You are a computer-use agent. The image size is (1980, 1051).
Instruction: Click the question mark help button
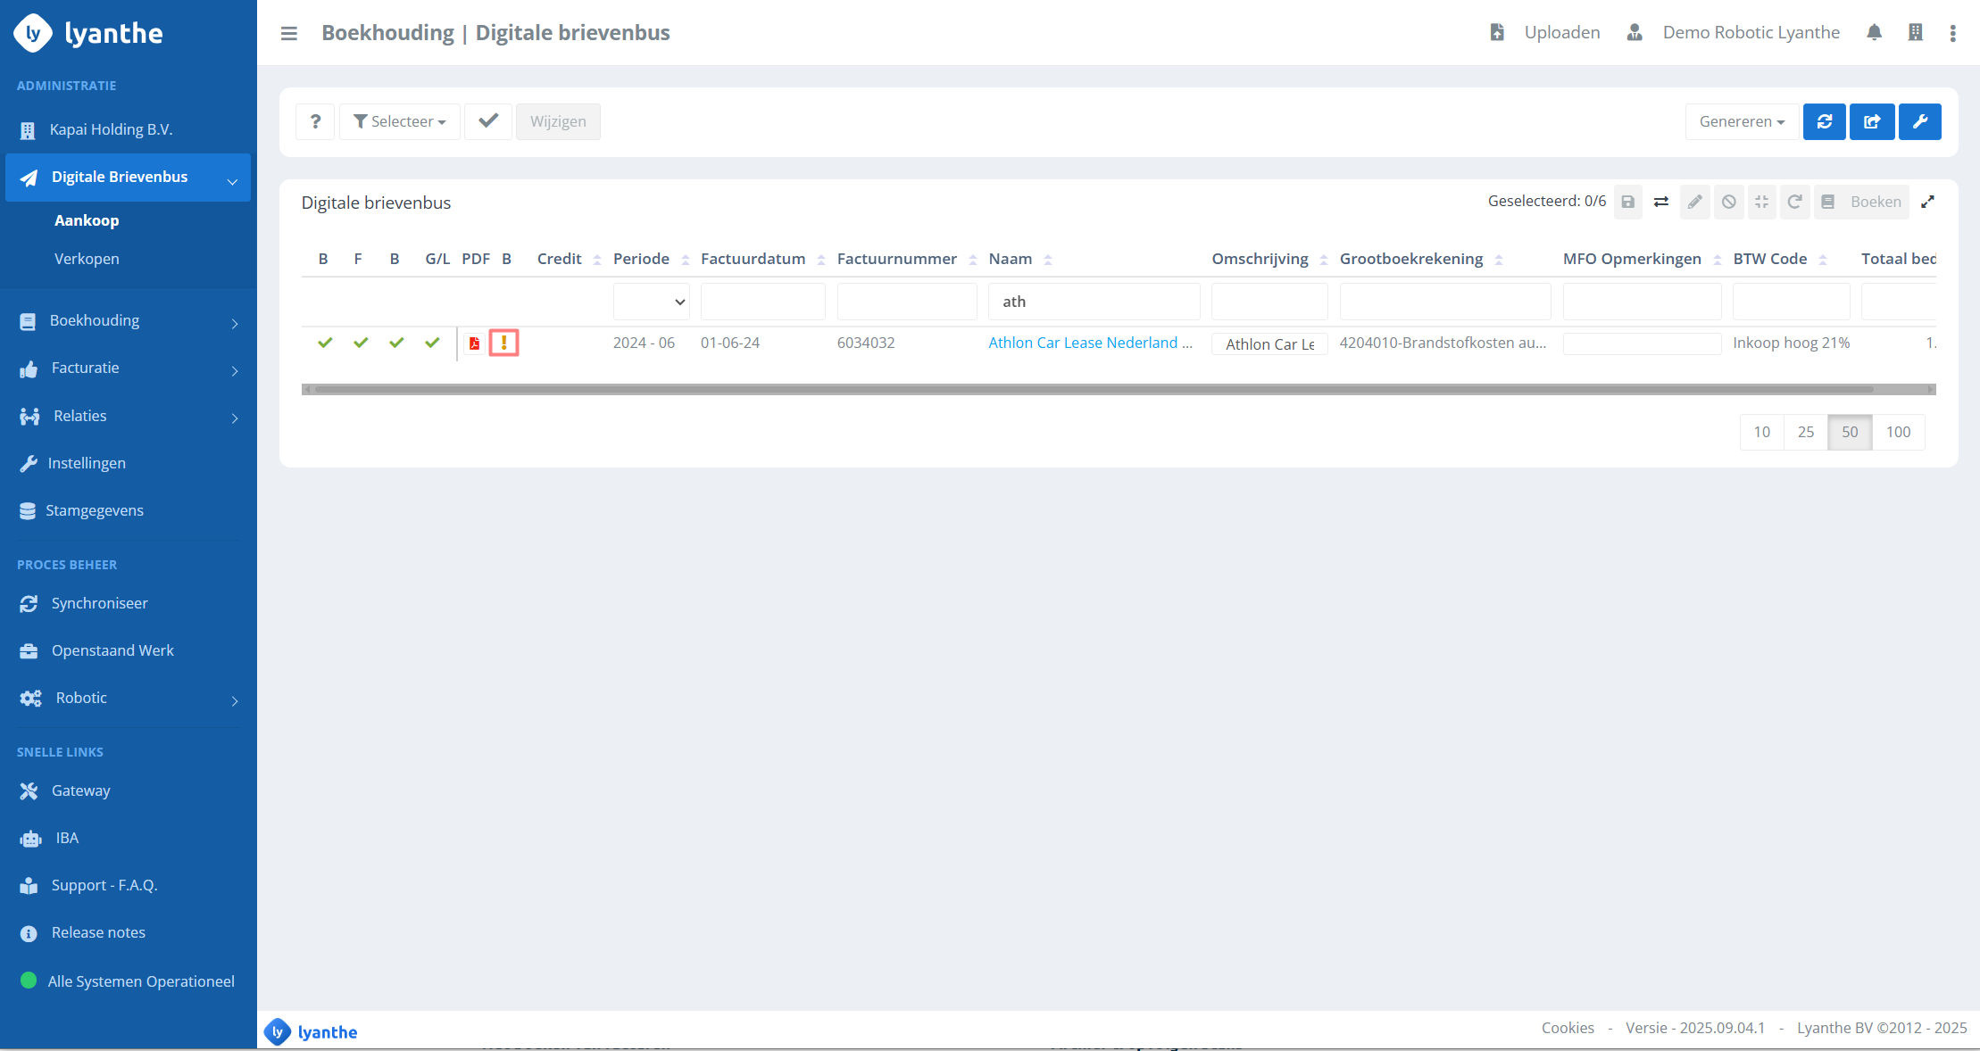click(x=315, y=121)
